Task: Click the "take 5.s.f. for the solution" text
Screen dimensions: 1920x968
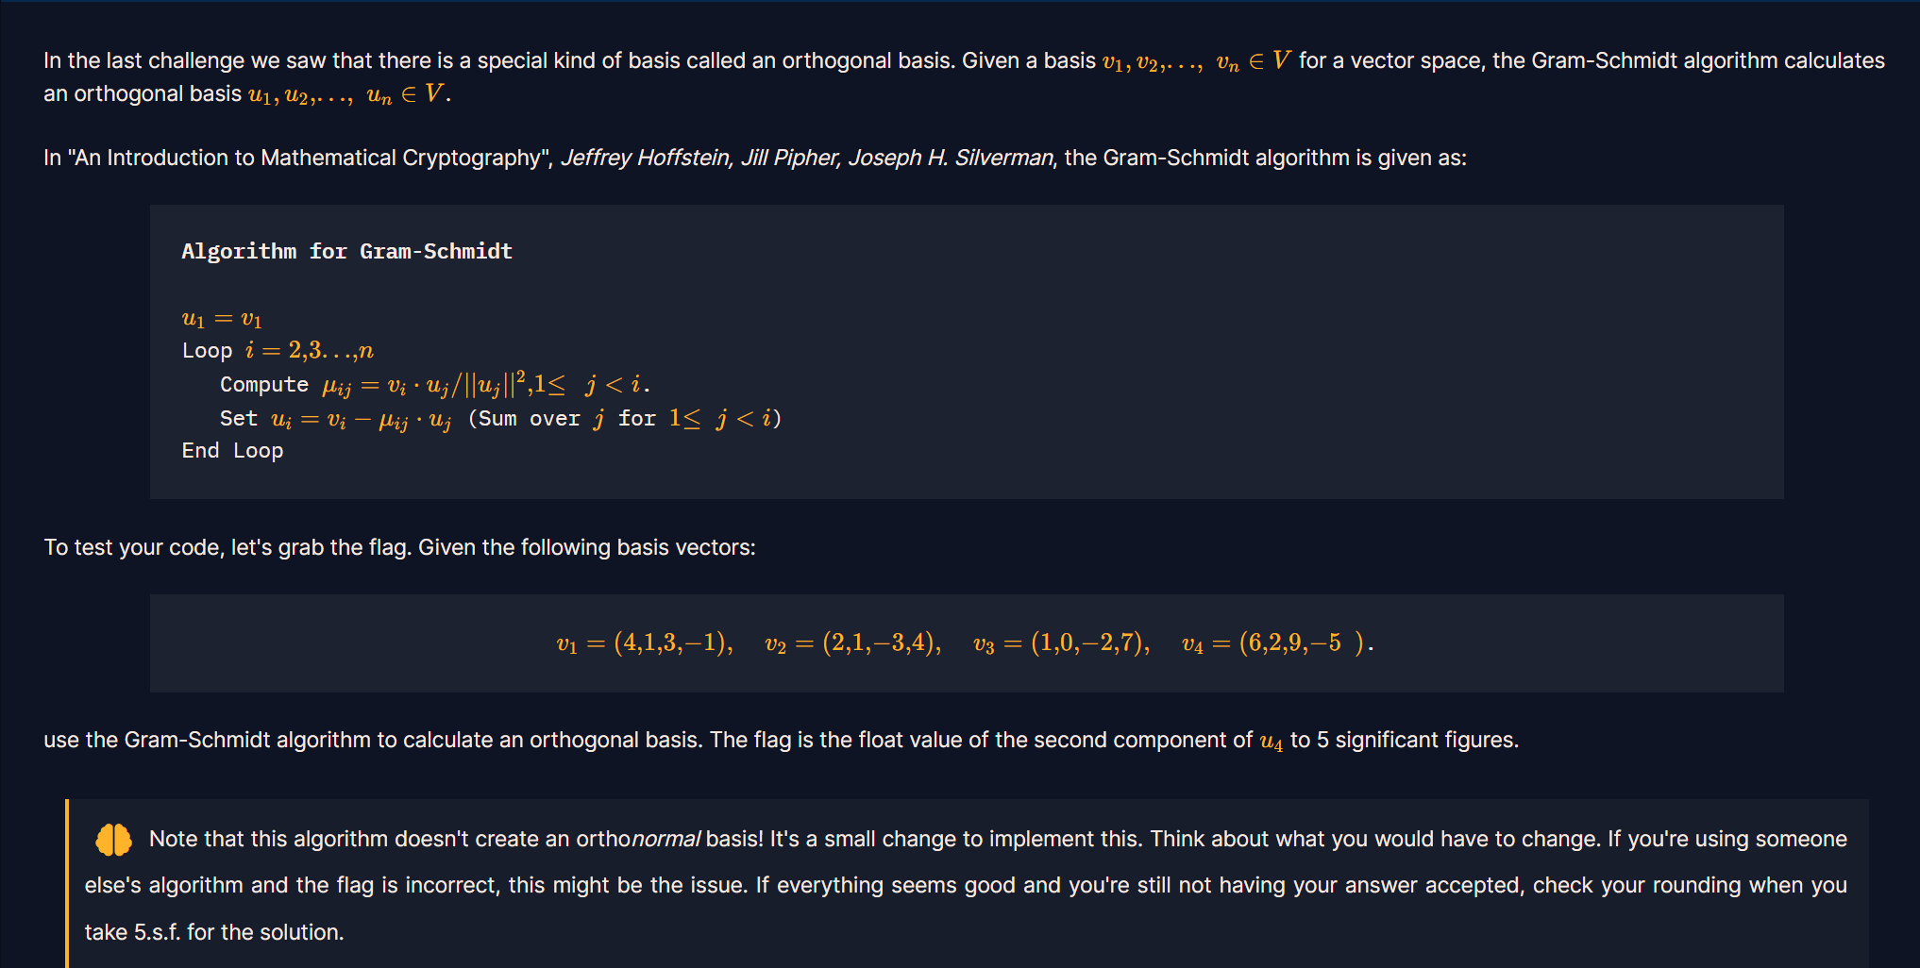Action: coord(214,932)
